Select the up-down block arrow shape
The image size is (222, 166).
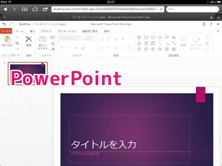(167, 49)
